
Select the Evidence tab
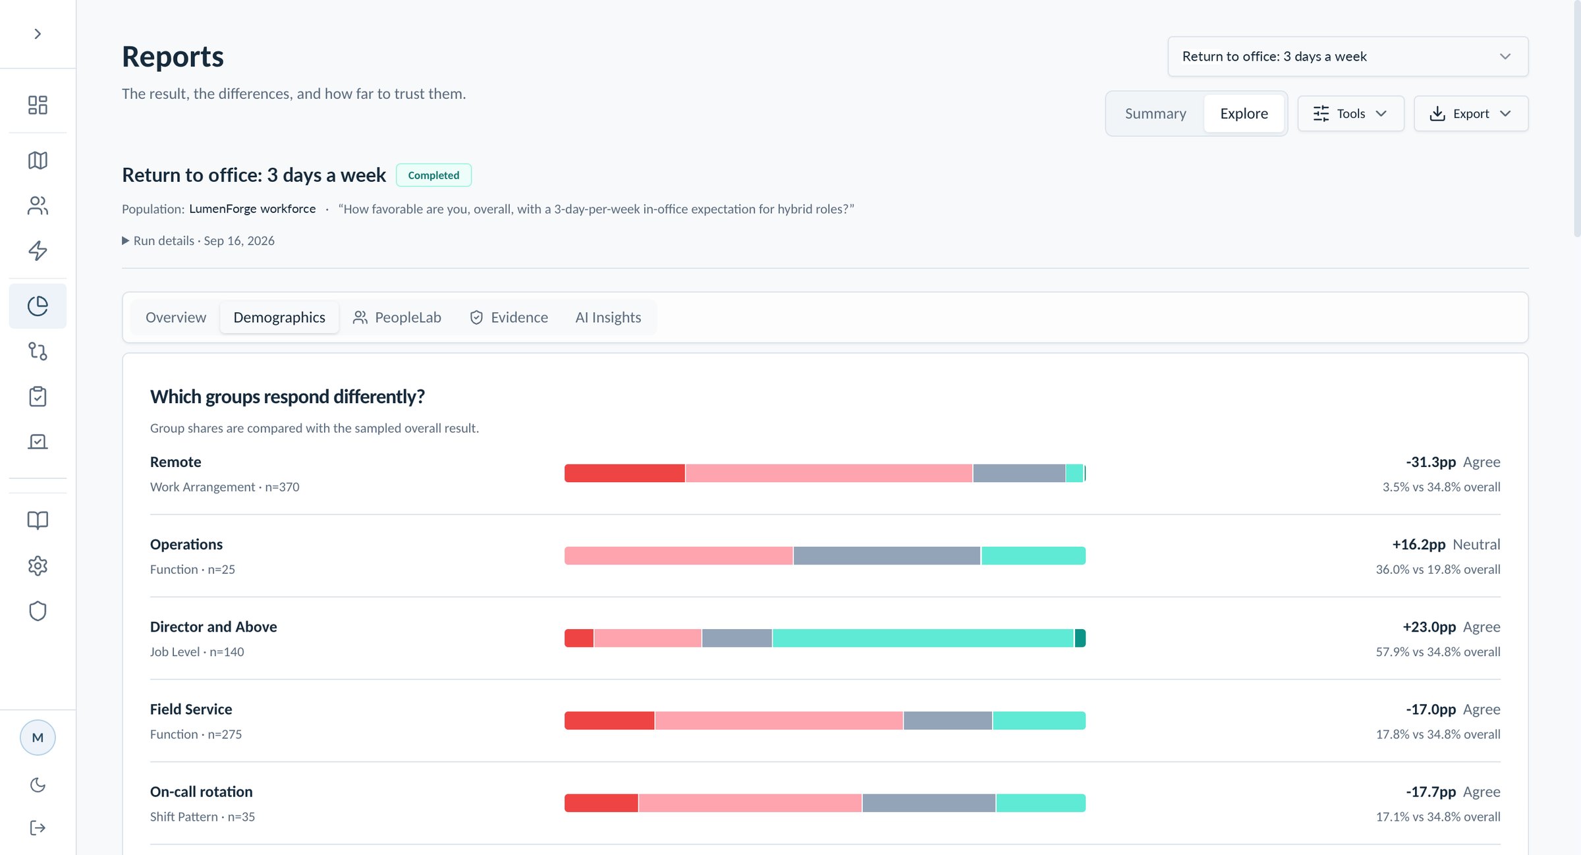click(x=509, y=317)
